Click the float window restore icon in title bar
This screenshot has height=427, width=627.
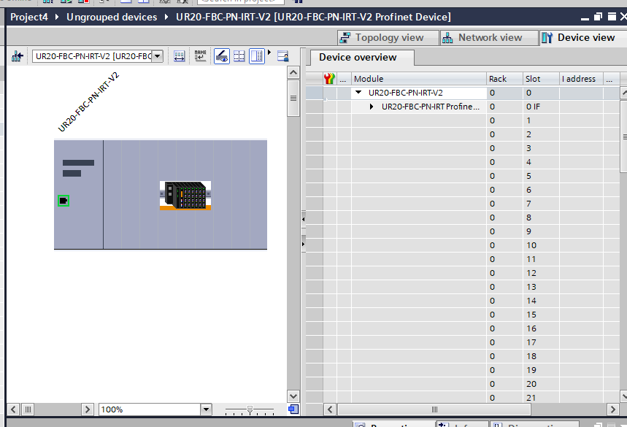click(598, 17)
